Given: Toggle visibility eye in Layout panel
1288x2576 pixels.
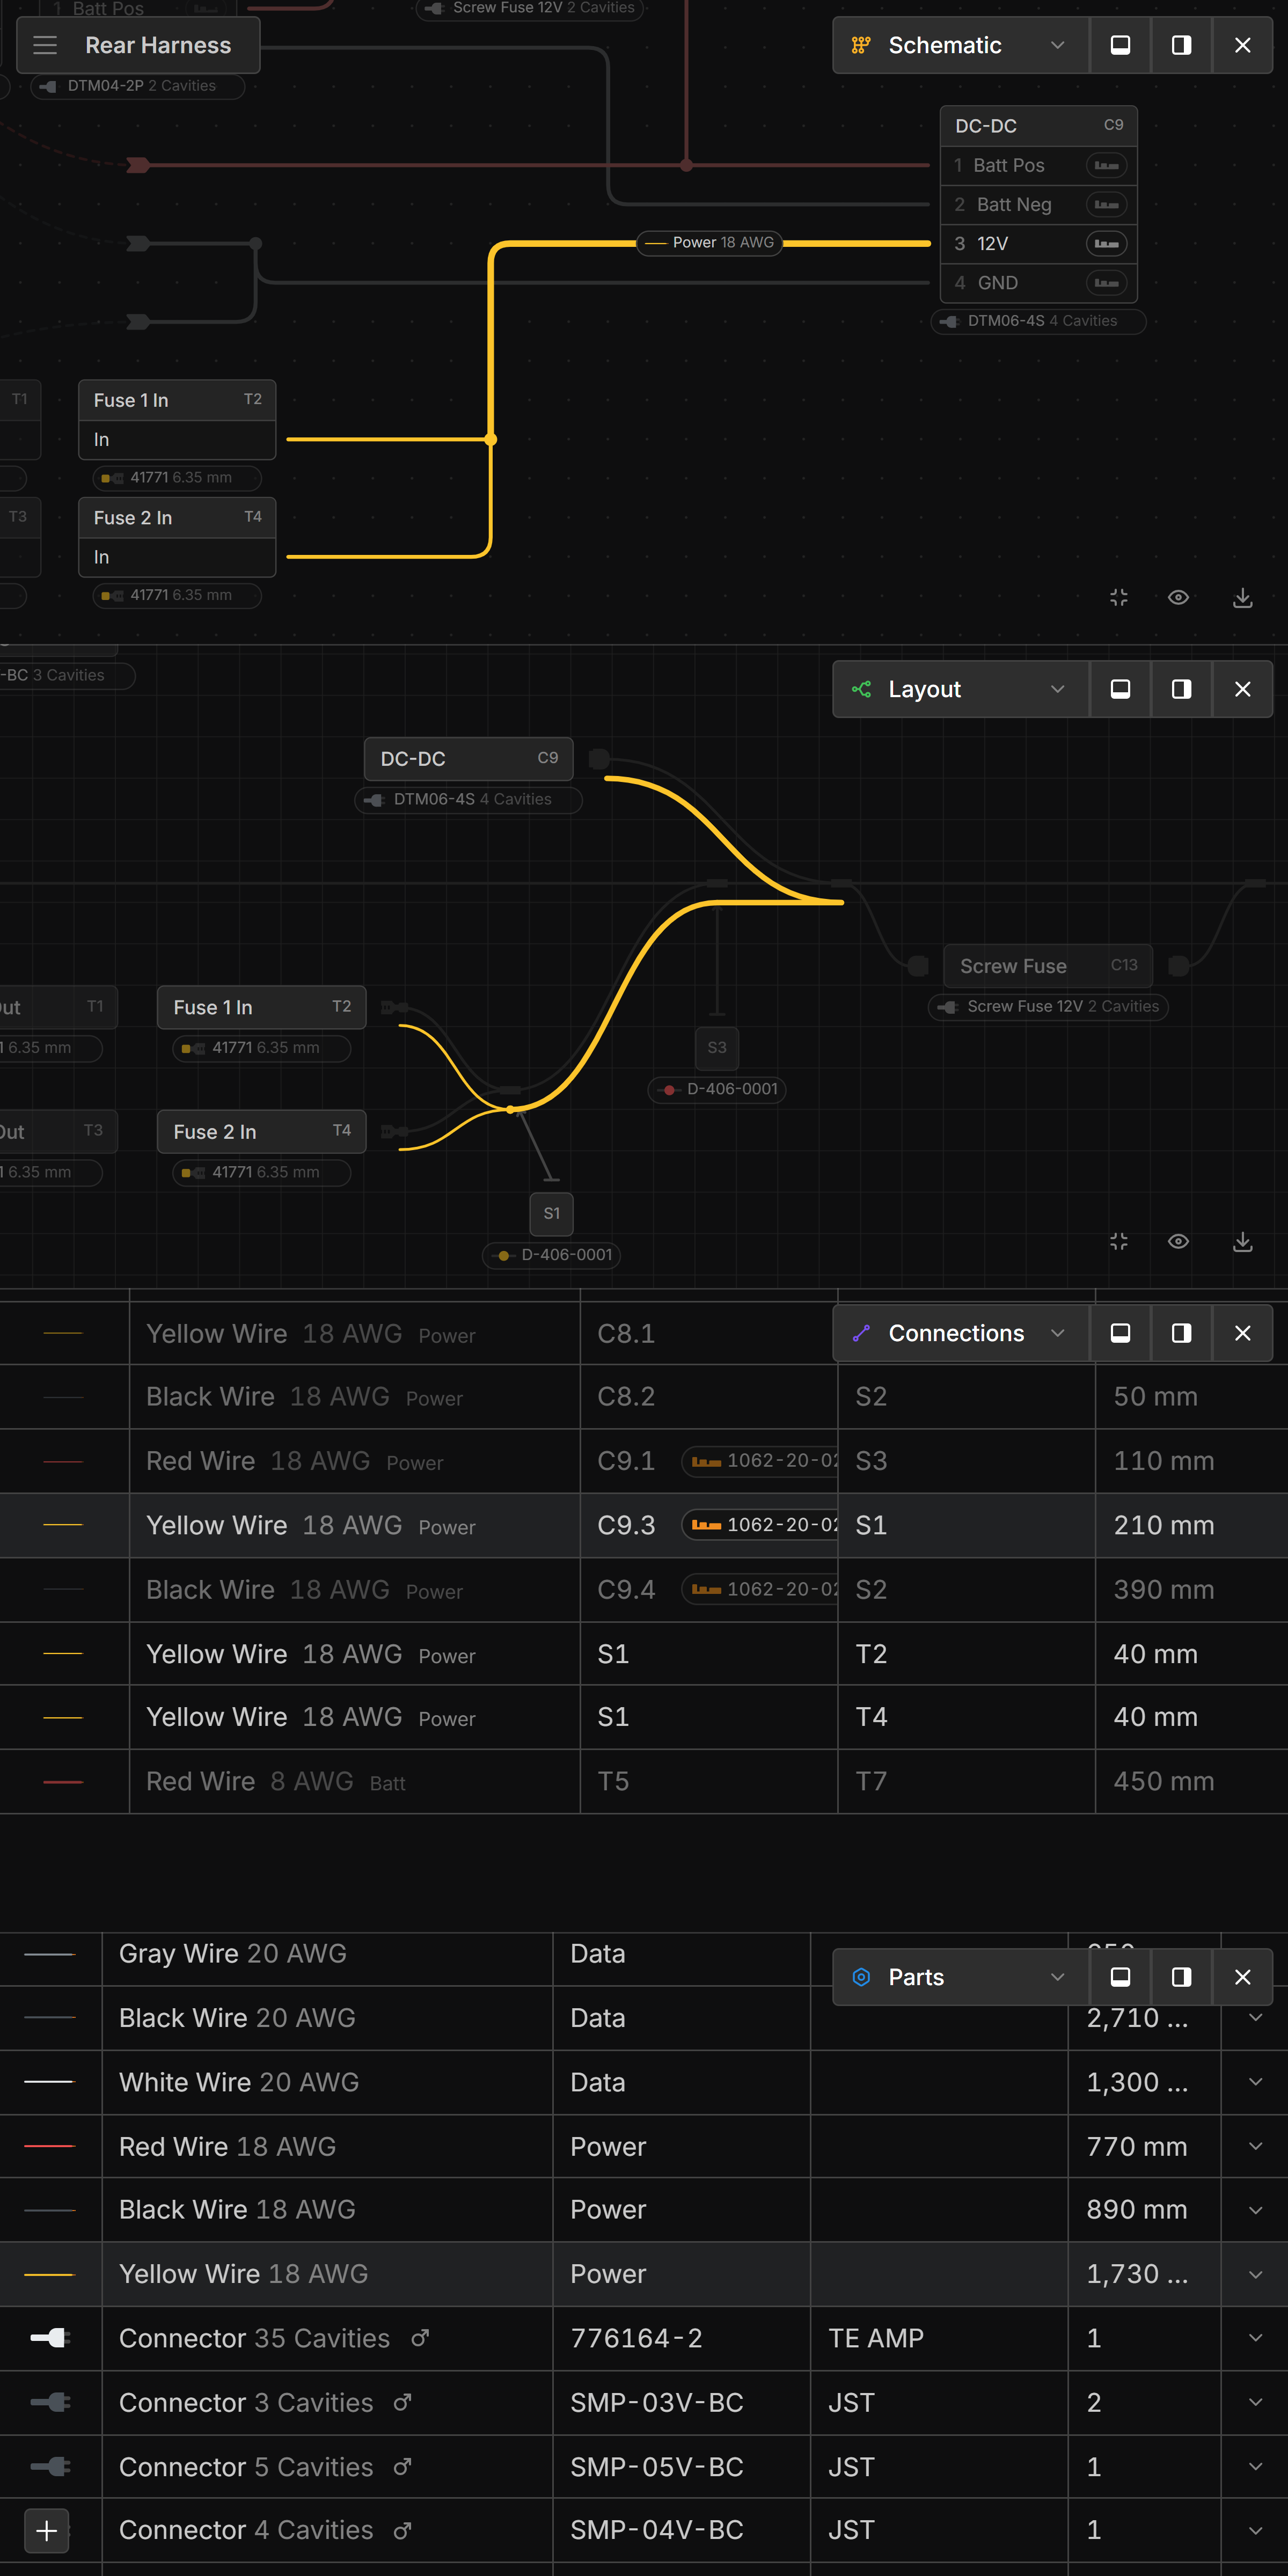Looking at the screenshot, I should (x=1178, y=1241).
